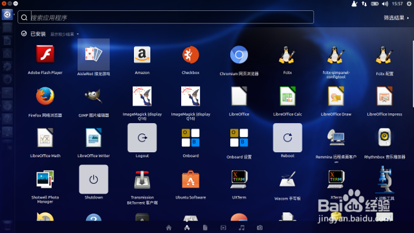Screen dimensions: 414x233
Task: Open the battery indicator menu
Action: click(x=375, y=4)
